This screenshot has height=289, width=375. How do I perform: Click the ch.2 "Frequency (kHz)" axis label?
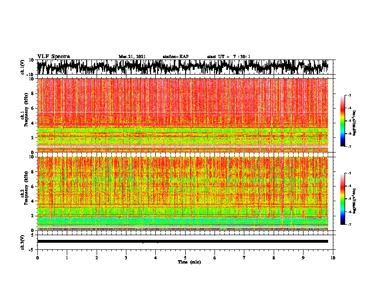click(25, 188)
